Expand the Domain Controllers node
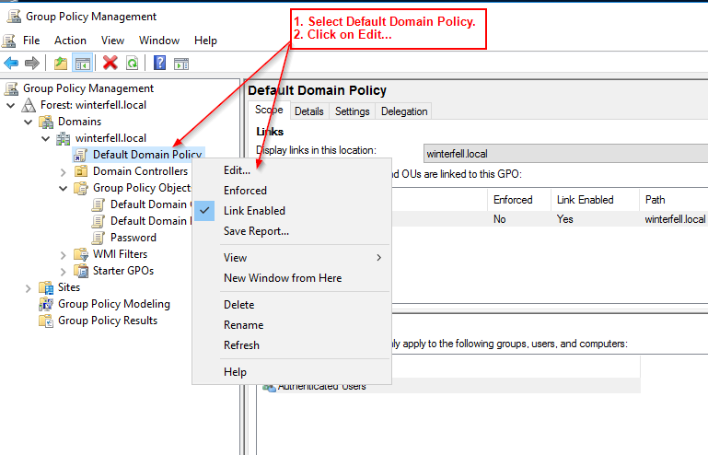Screen dimensions: 708x455 point(64,171)
